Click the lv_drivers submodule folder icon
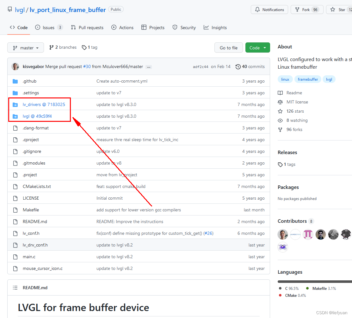The image size is (352, 318). point(15,104)
